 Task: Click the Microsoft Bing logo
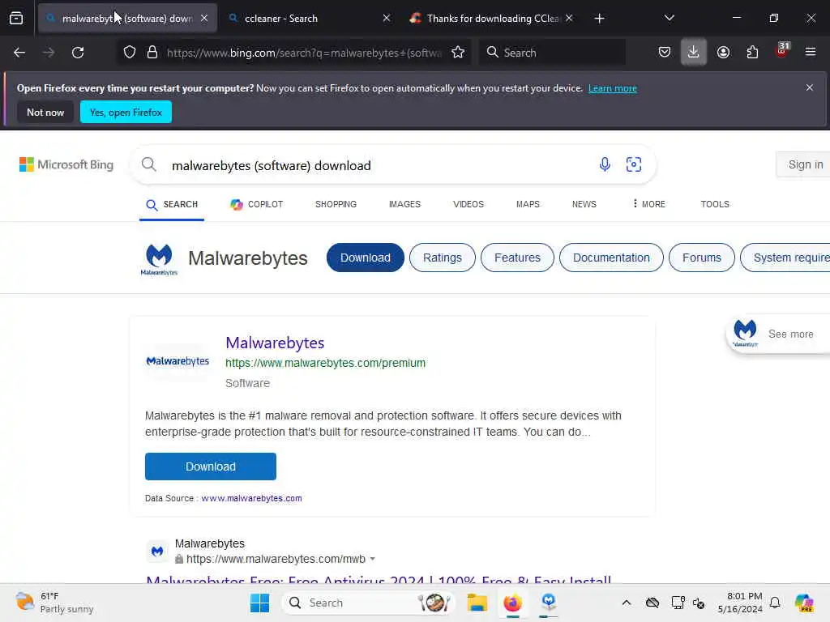tap(66, 164)
